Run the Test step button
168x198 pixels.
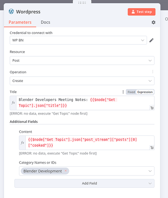tap(141, 12)
